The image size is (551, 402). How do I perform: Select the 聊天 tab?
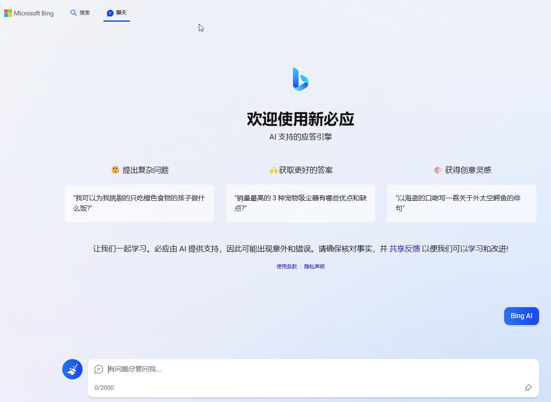(x=117, y=13)
